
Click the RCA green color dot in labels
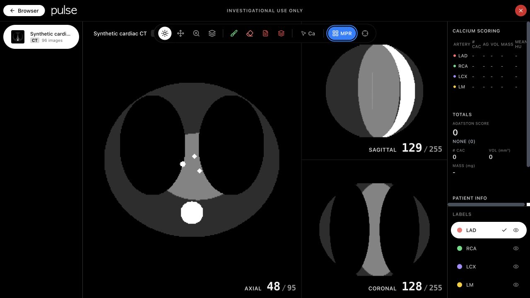click(459, 248)
